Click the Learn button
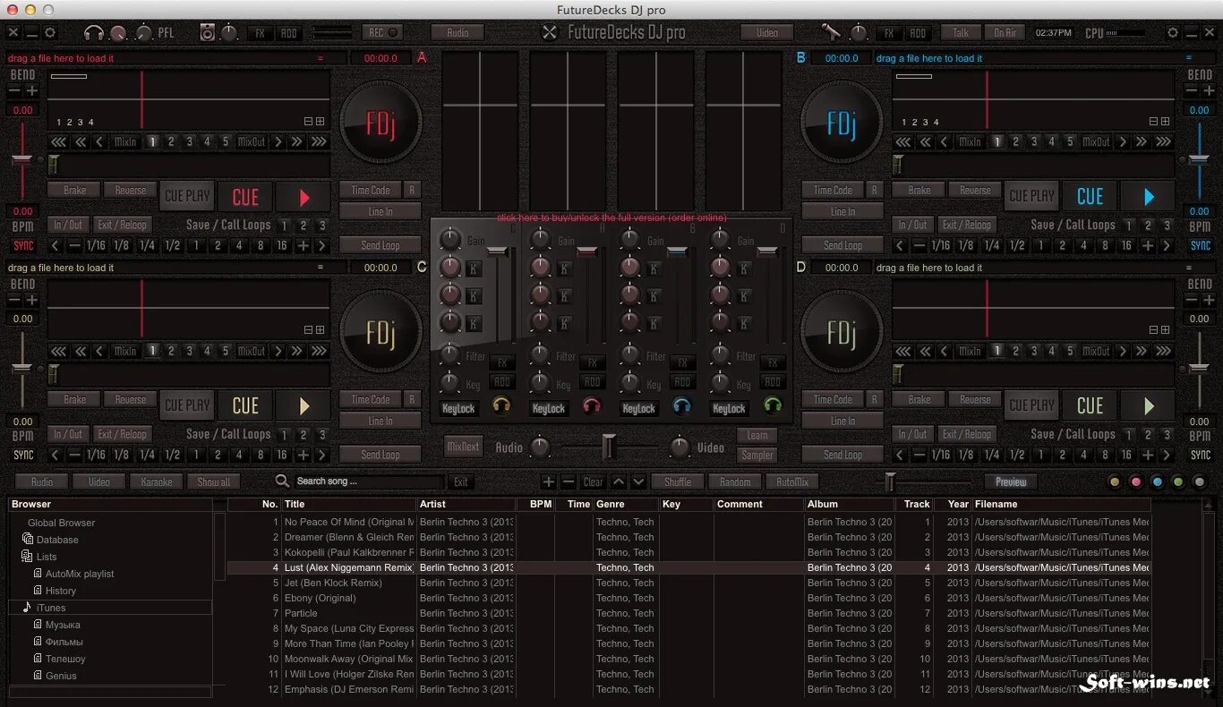1223x707 pixels. click(x=757, y=435)
